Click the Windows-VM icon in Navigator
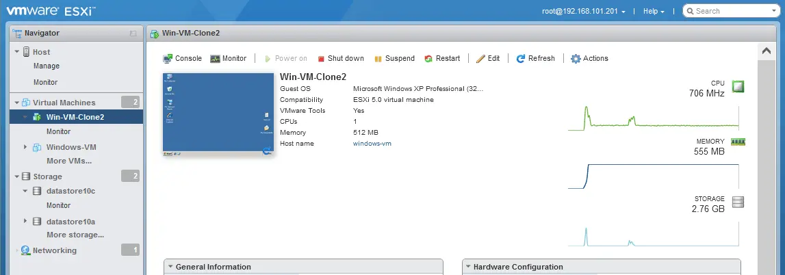This screenshot has height=275, width=785. point(38,148)
